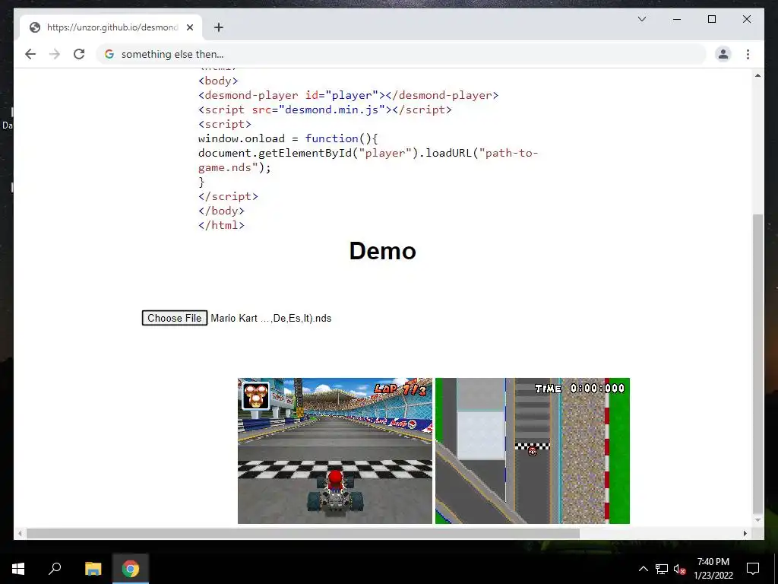778x584 pixels.
Task: Click the horizontal scrollbar thumb
Action: coord(302,534)
